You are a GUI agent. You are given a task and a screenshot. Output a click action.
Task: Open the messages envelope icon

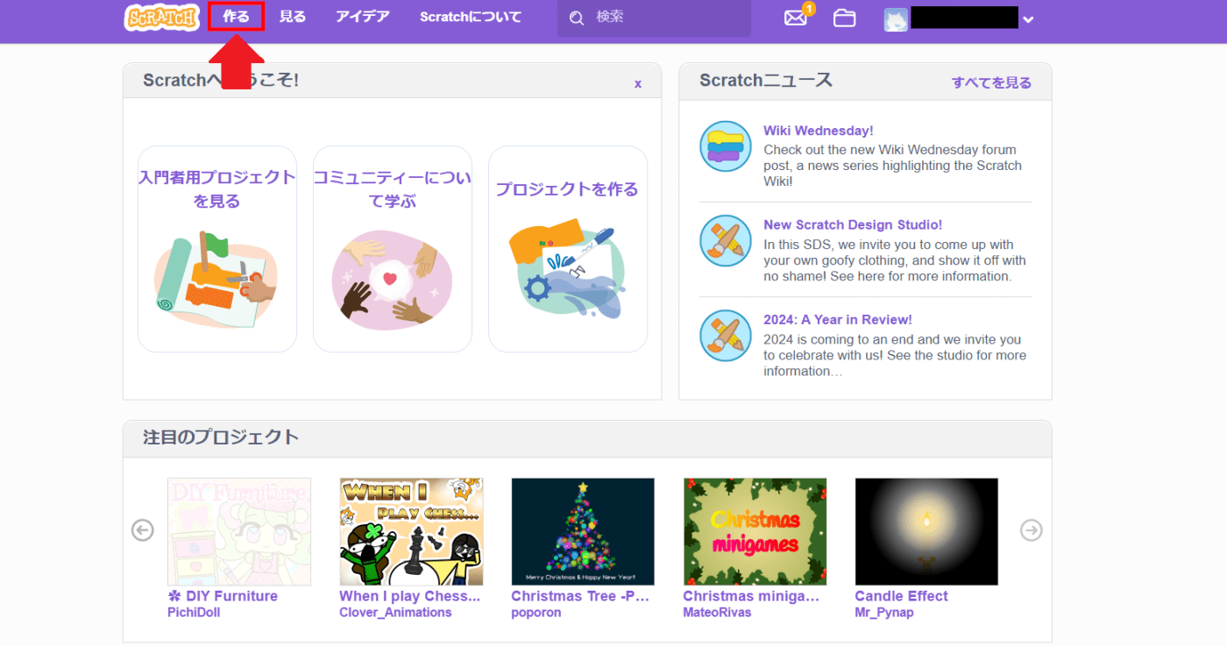(796, 18)
